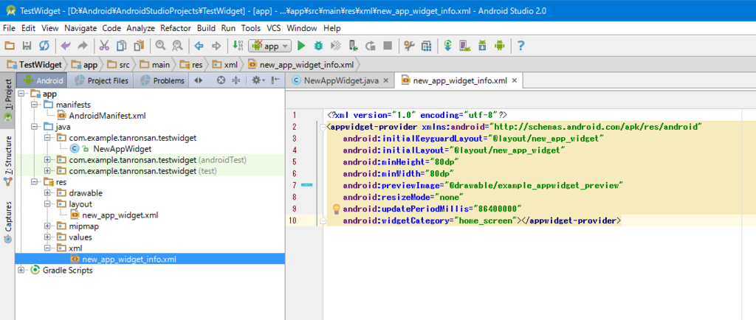Click the Rerun icon beside the stop button

coord(371,46)
